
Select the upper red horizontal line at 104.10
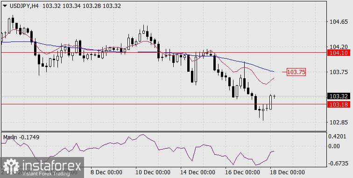click(164, 52)
